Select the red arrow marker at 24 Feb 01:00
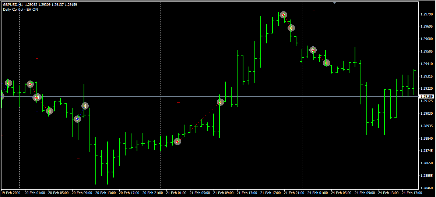This screenshot has width=436, height=197. click(313, 50)
